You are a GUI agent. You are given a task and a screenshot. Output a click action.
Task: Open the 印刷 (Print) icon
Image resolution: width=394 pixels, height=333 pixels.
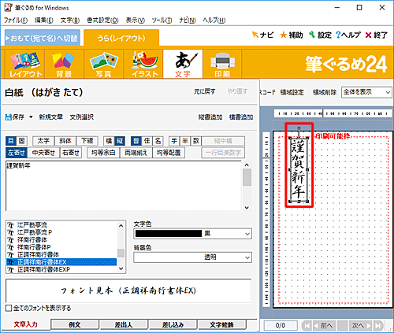pyautogui.click(x=222, y=64)
